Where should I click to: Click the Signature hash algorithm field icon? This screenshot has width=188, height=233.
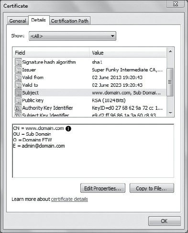tap(18, 62)
